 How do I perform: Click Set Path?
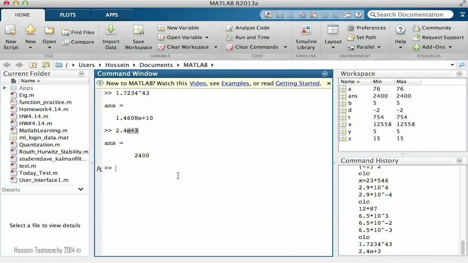pyautogui.click(x=362, y=37)
